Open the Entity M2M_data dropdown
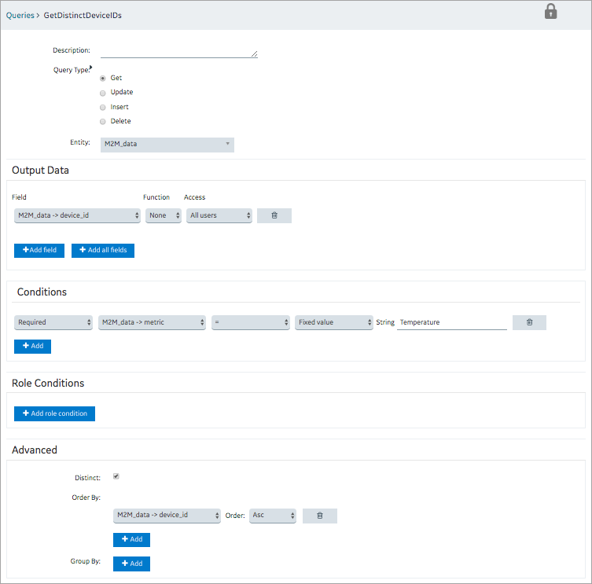Viewport: 592px width, 584px height. (167, 145)
